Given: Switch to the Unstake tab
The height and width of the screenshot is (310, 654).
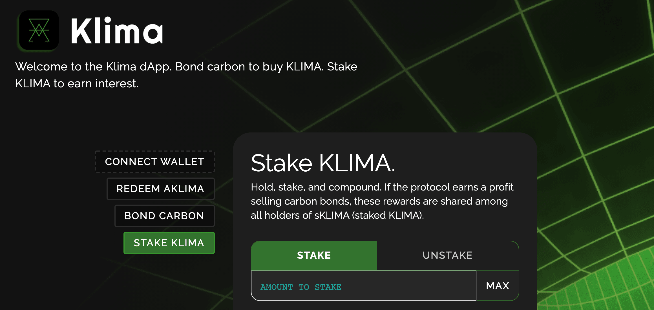Looking at the screenshot, I should pos(448,255).
